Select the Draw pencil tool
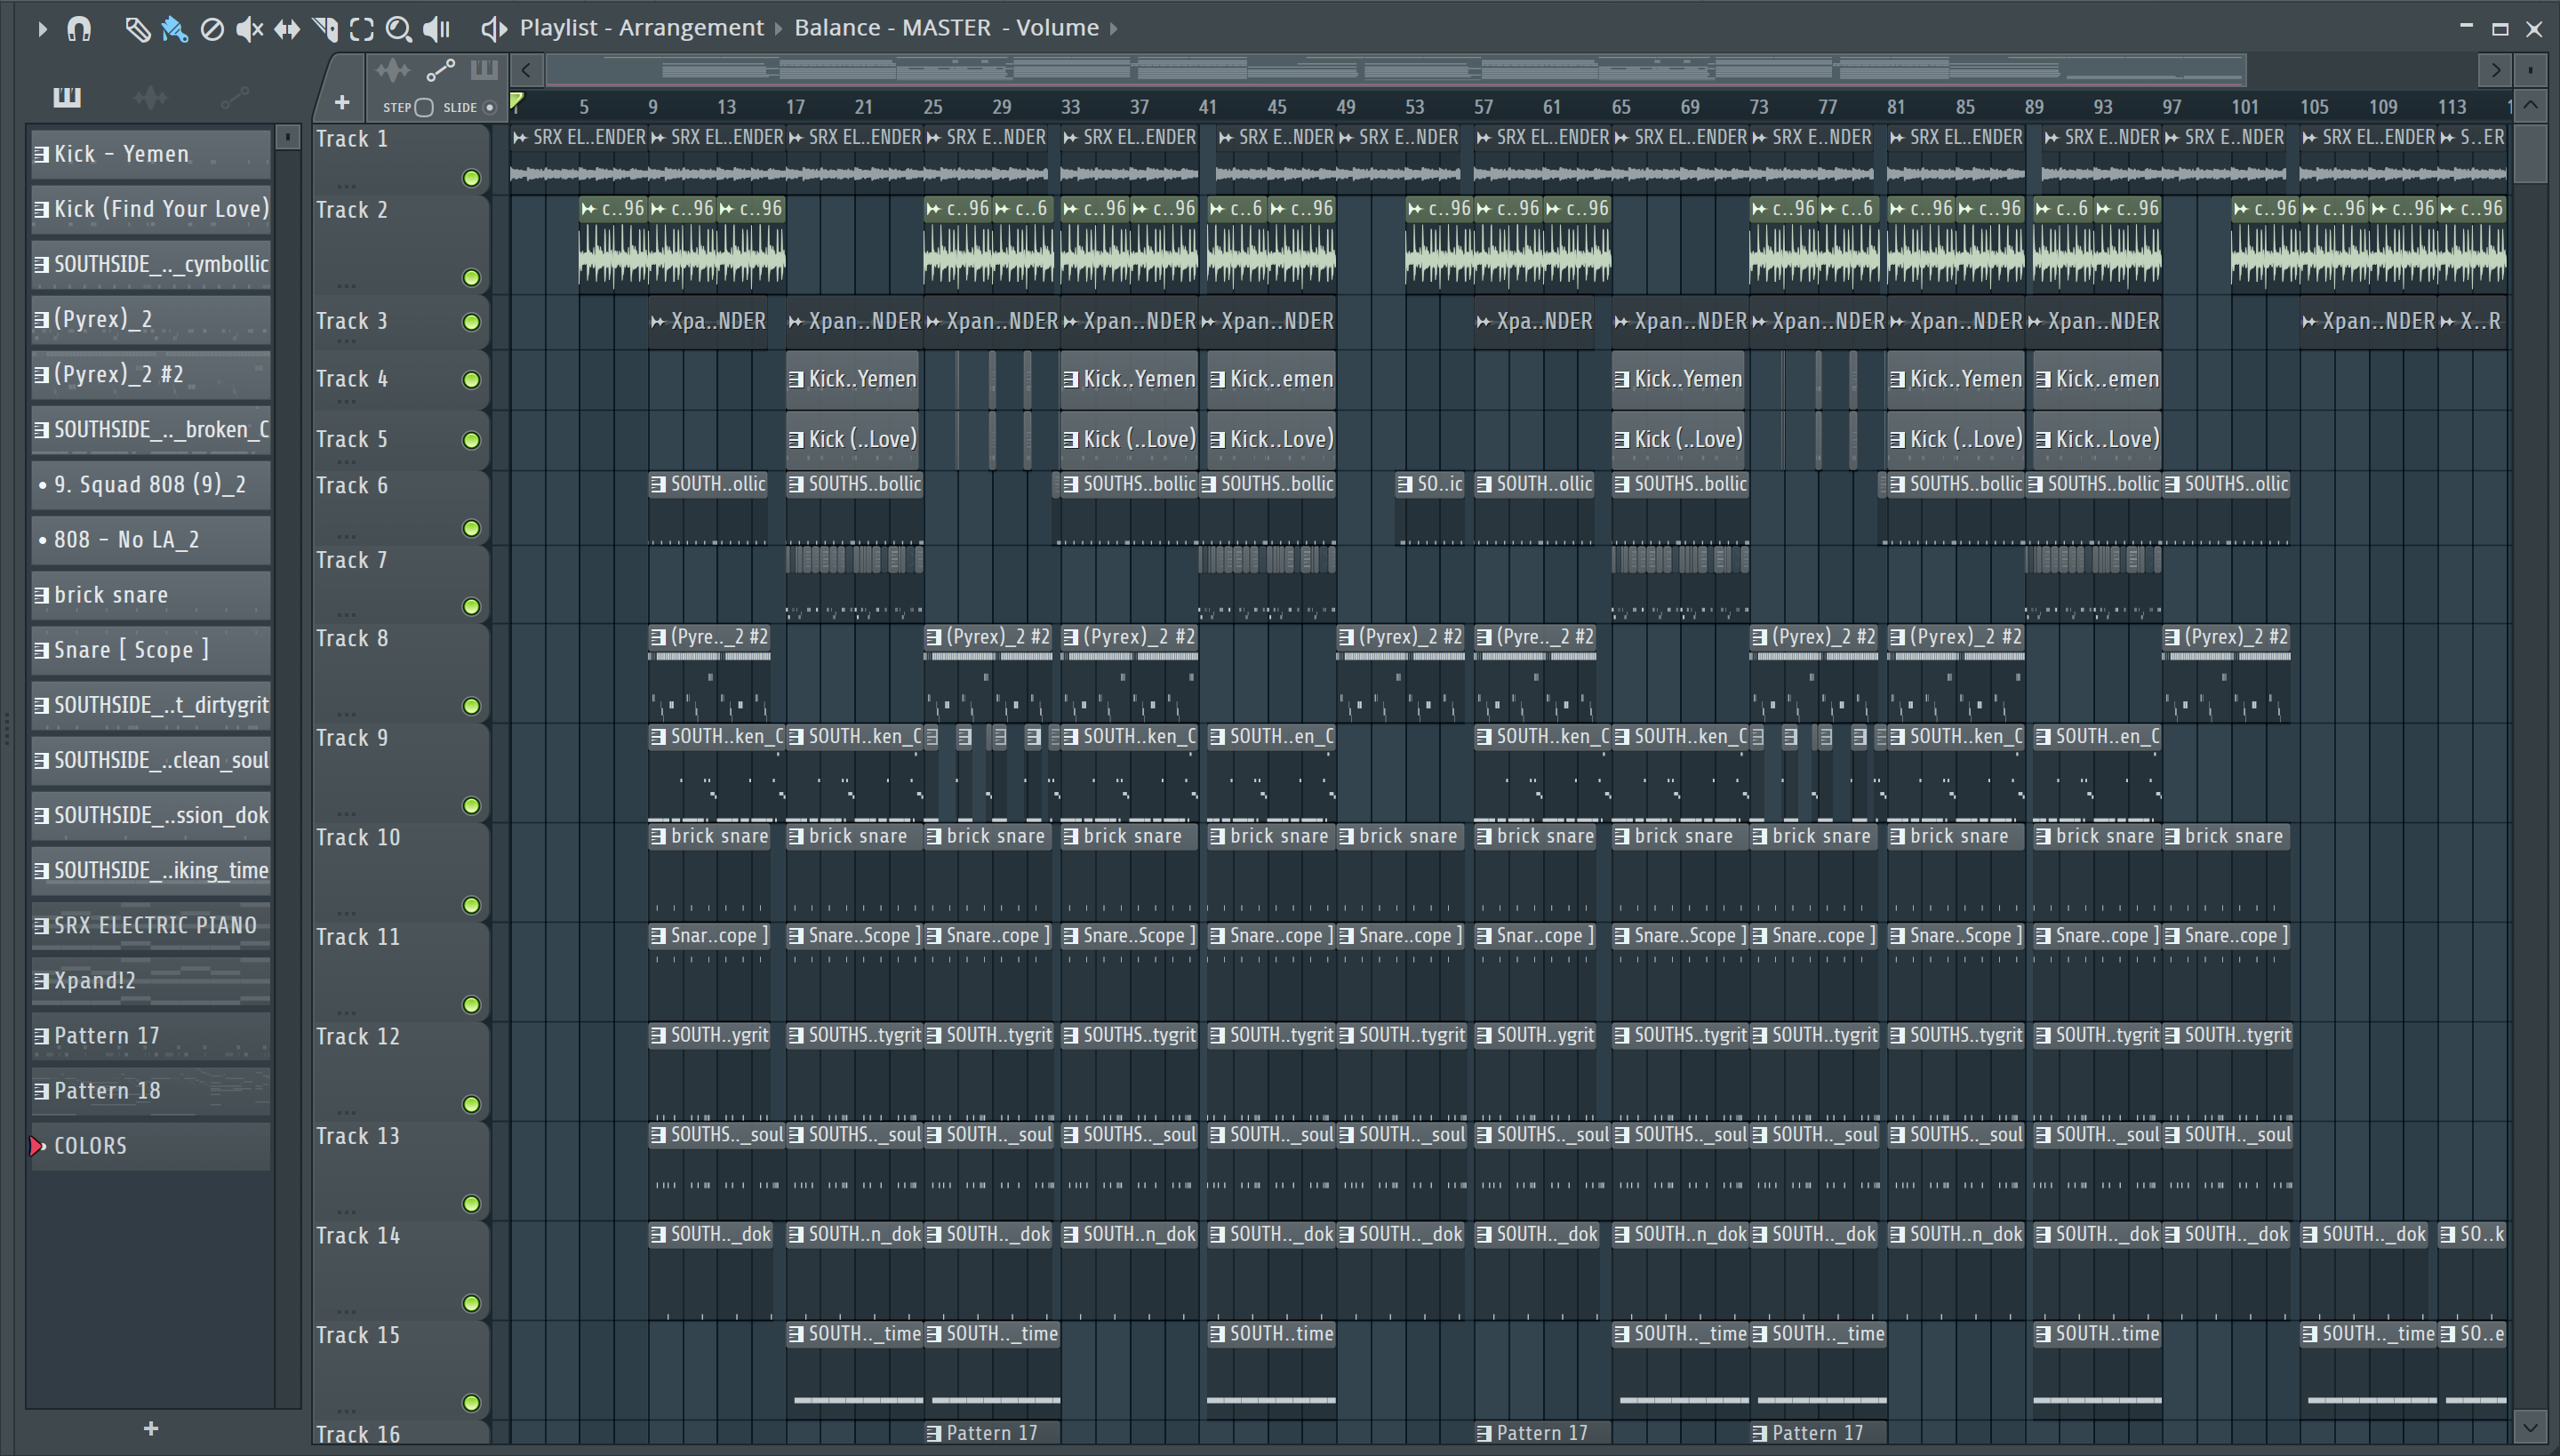 137,29
